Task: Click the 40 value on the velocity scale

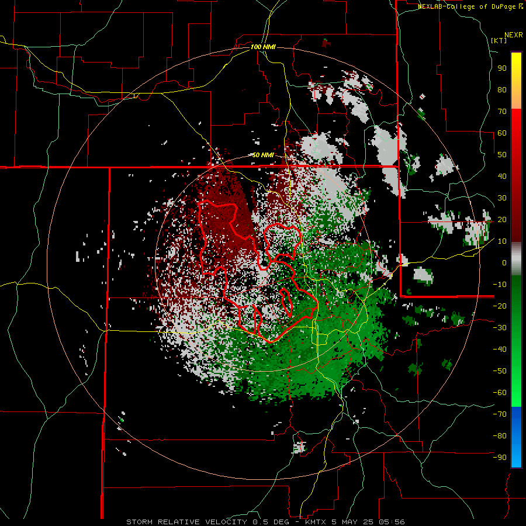Action: click(502, 176)
